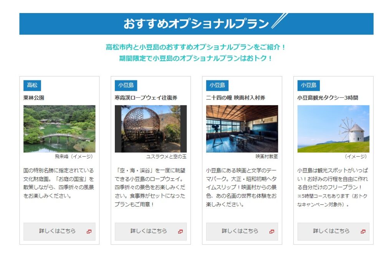Click the おすすめオプショナルプラン header banner

click(196, 24)
